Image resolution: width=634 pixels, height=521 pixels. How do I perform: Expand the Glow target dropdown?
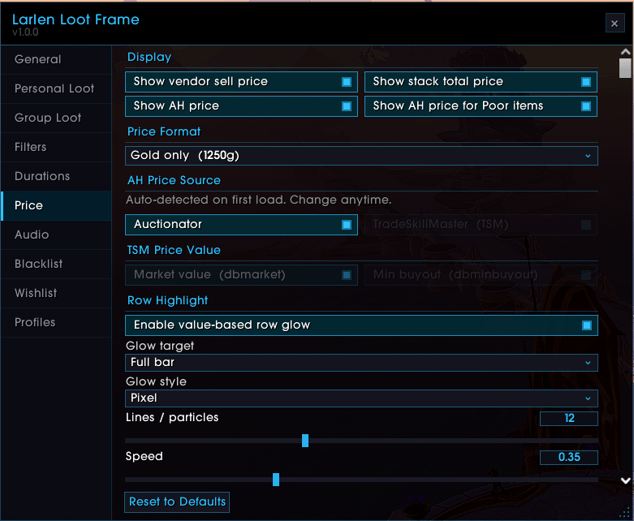click(x=361, y=363)
